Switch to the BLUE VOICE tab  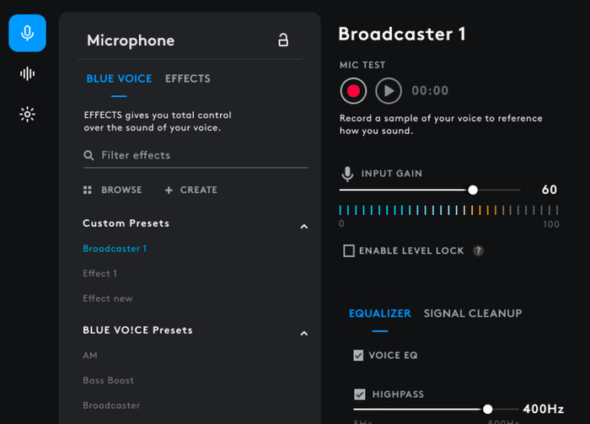coord(119,78)
